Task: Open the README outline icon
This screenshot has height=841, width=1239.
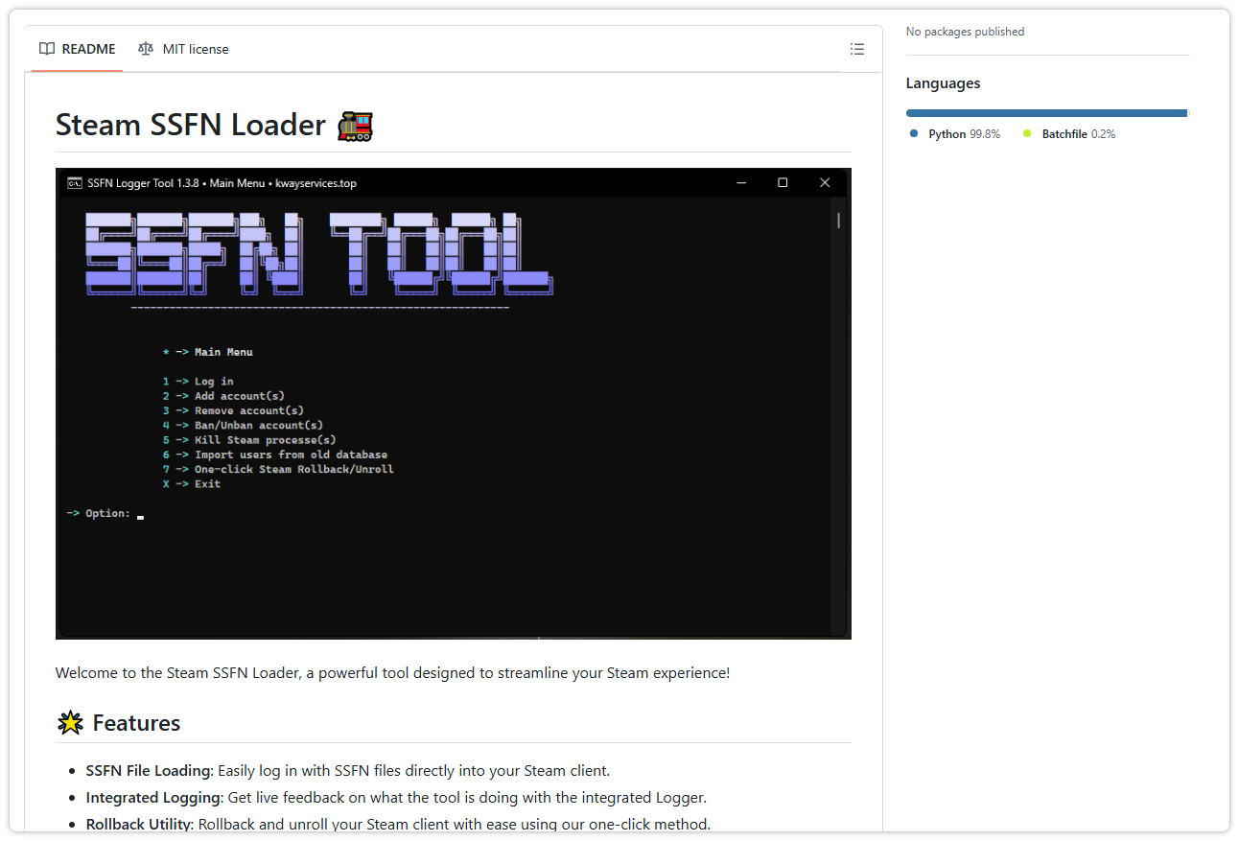Action: 856,49
